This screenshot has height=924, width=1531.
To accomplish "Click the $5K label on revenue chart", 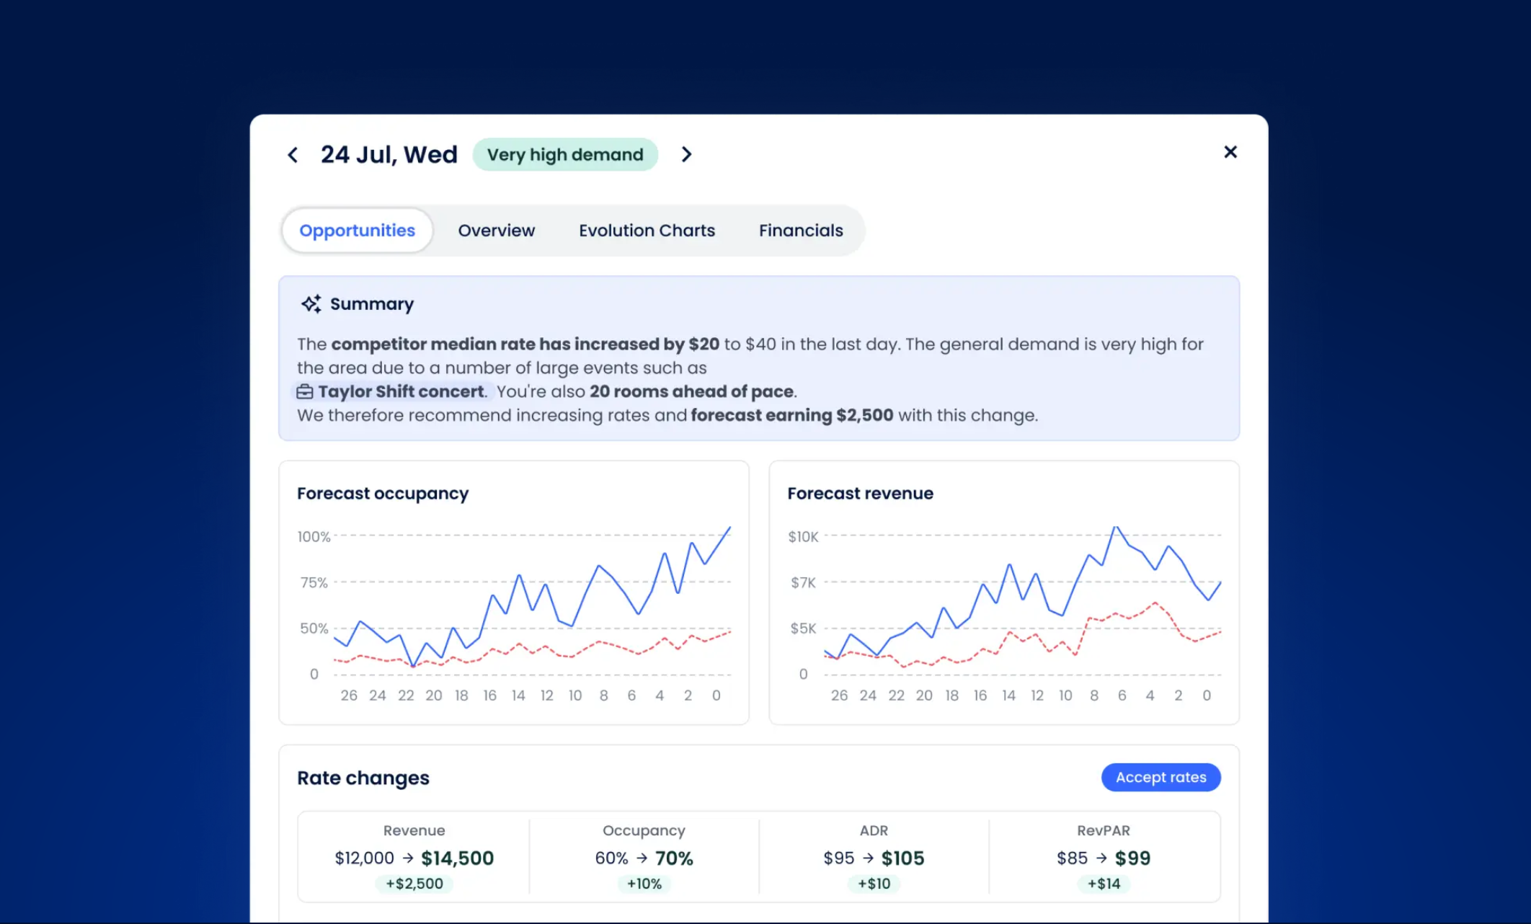I will pos(803,628).
